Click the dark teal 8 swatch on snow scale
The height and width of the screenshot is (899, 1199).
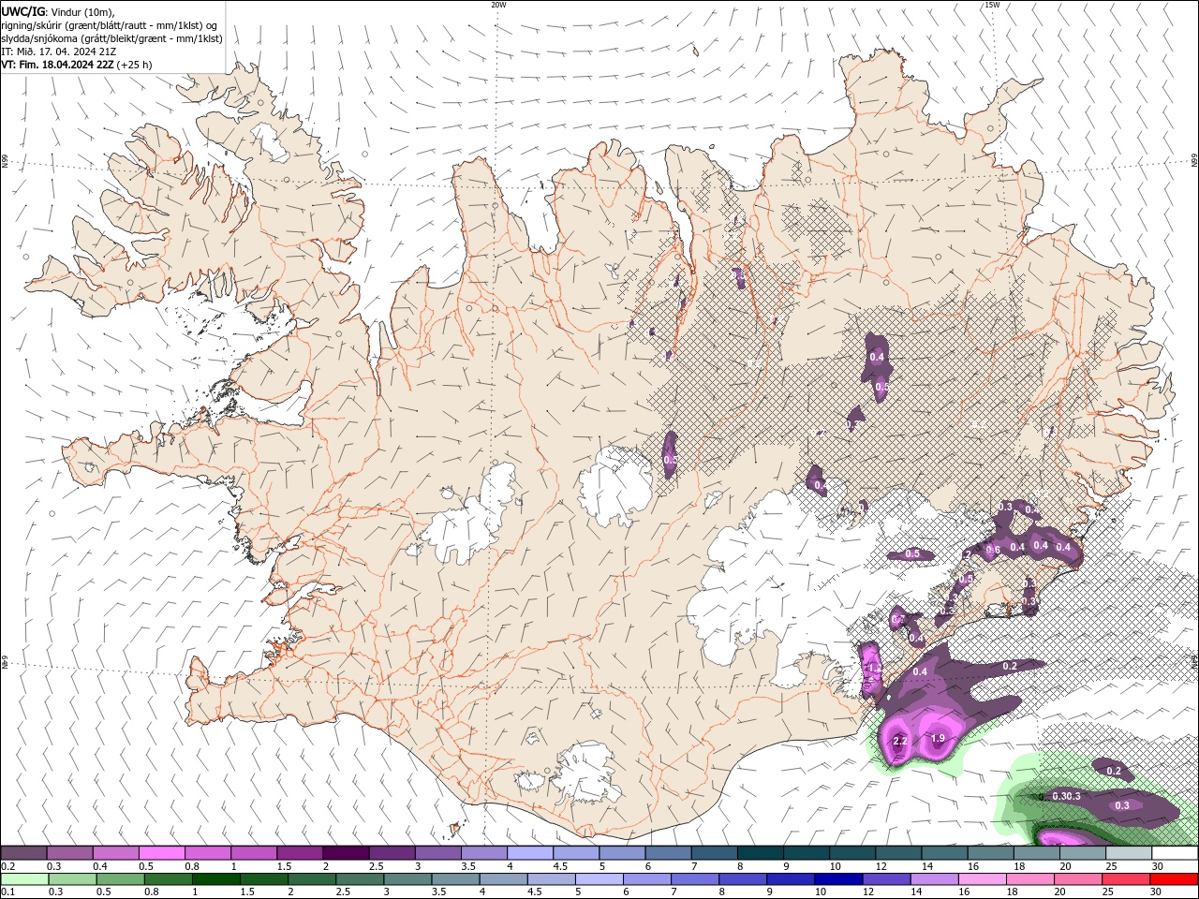(x=760, y=853)
